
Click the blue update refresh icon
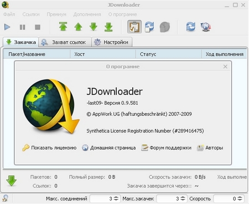(x=191, y=27)
